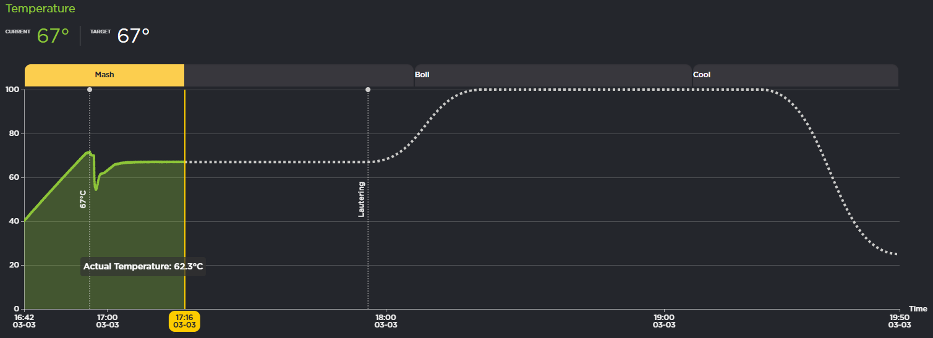Click the CURRENT label

(x=18, y=31)
